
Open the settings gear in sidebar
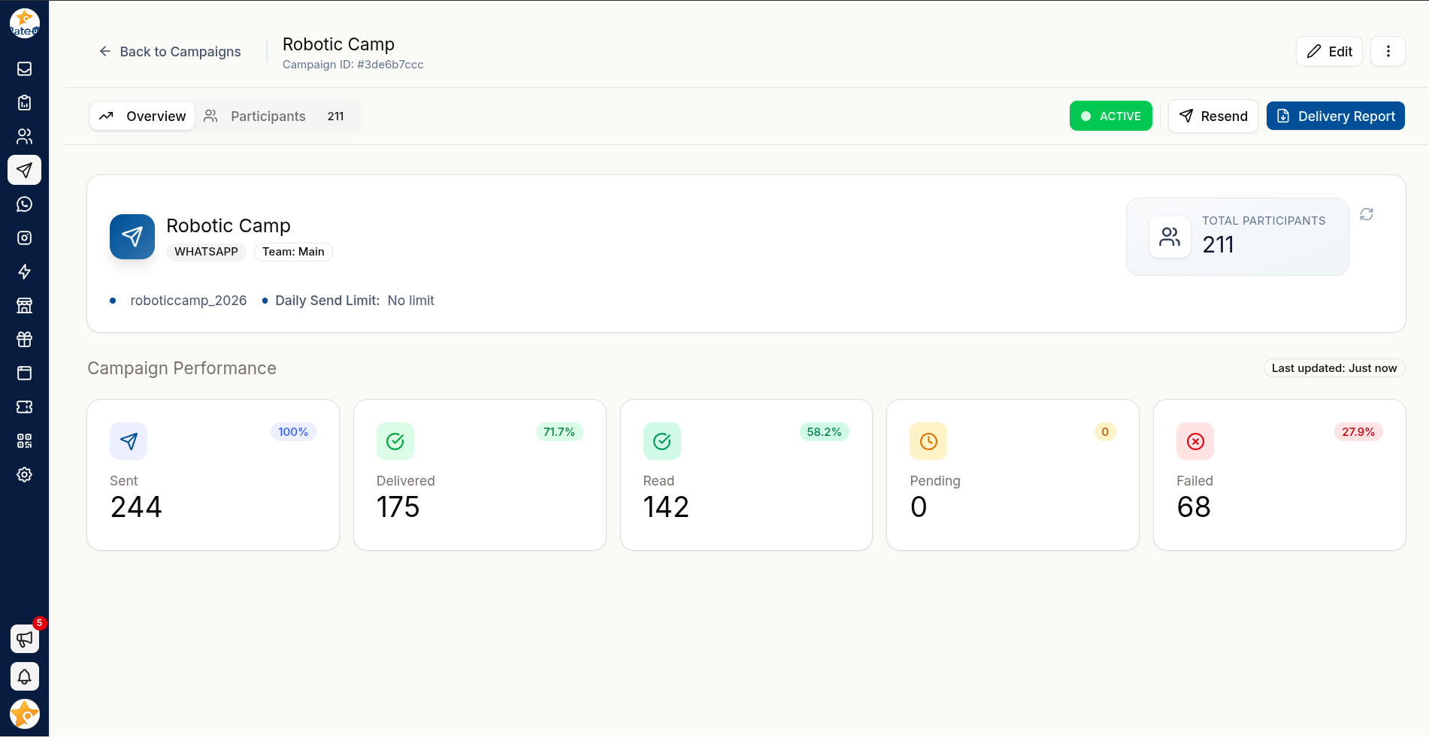pyautogui.click(x=24, y=474)
